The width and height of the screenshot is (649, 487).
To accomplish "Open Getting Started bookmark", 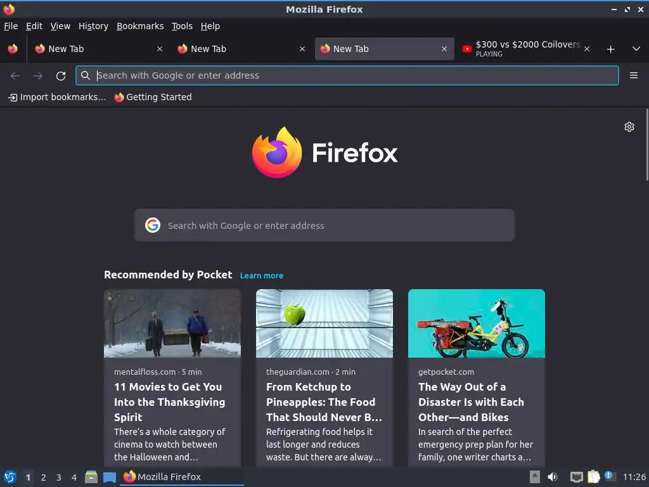I will 153,97.
